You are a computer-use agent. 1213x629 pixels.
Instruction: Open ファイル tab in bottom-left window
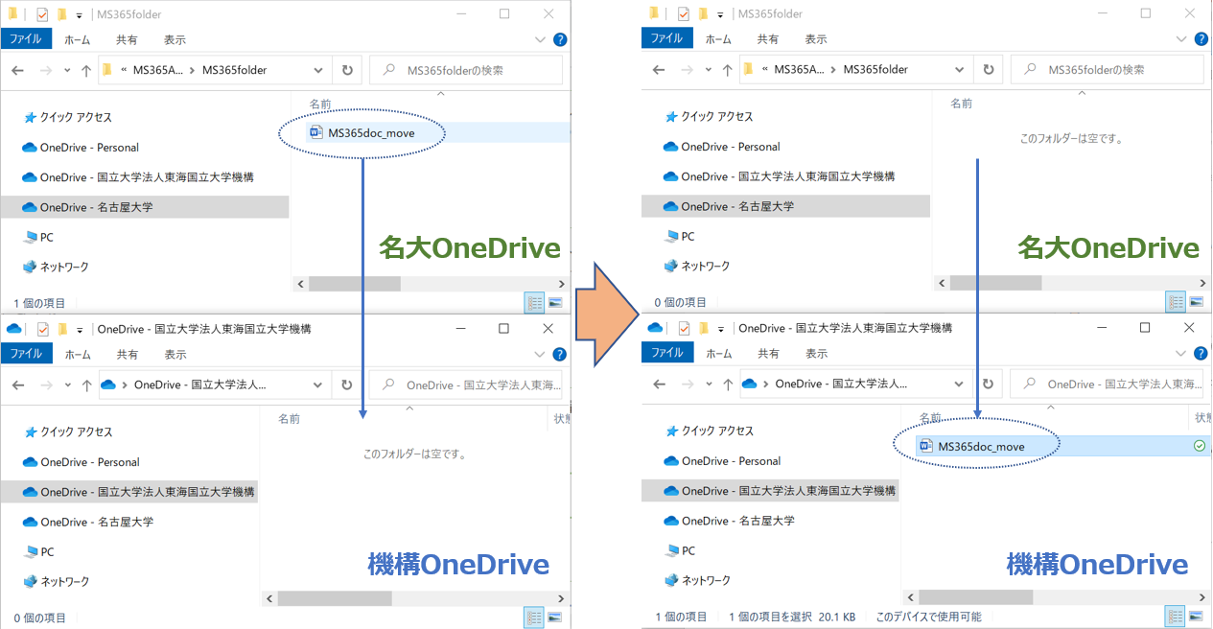click(26, 354)
